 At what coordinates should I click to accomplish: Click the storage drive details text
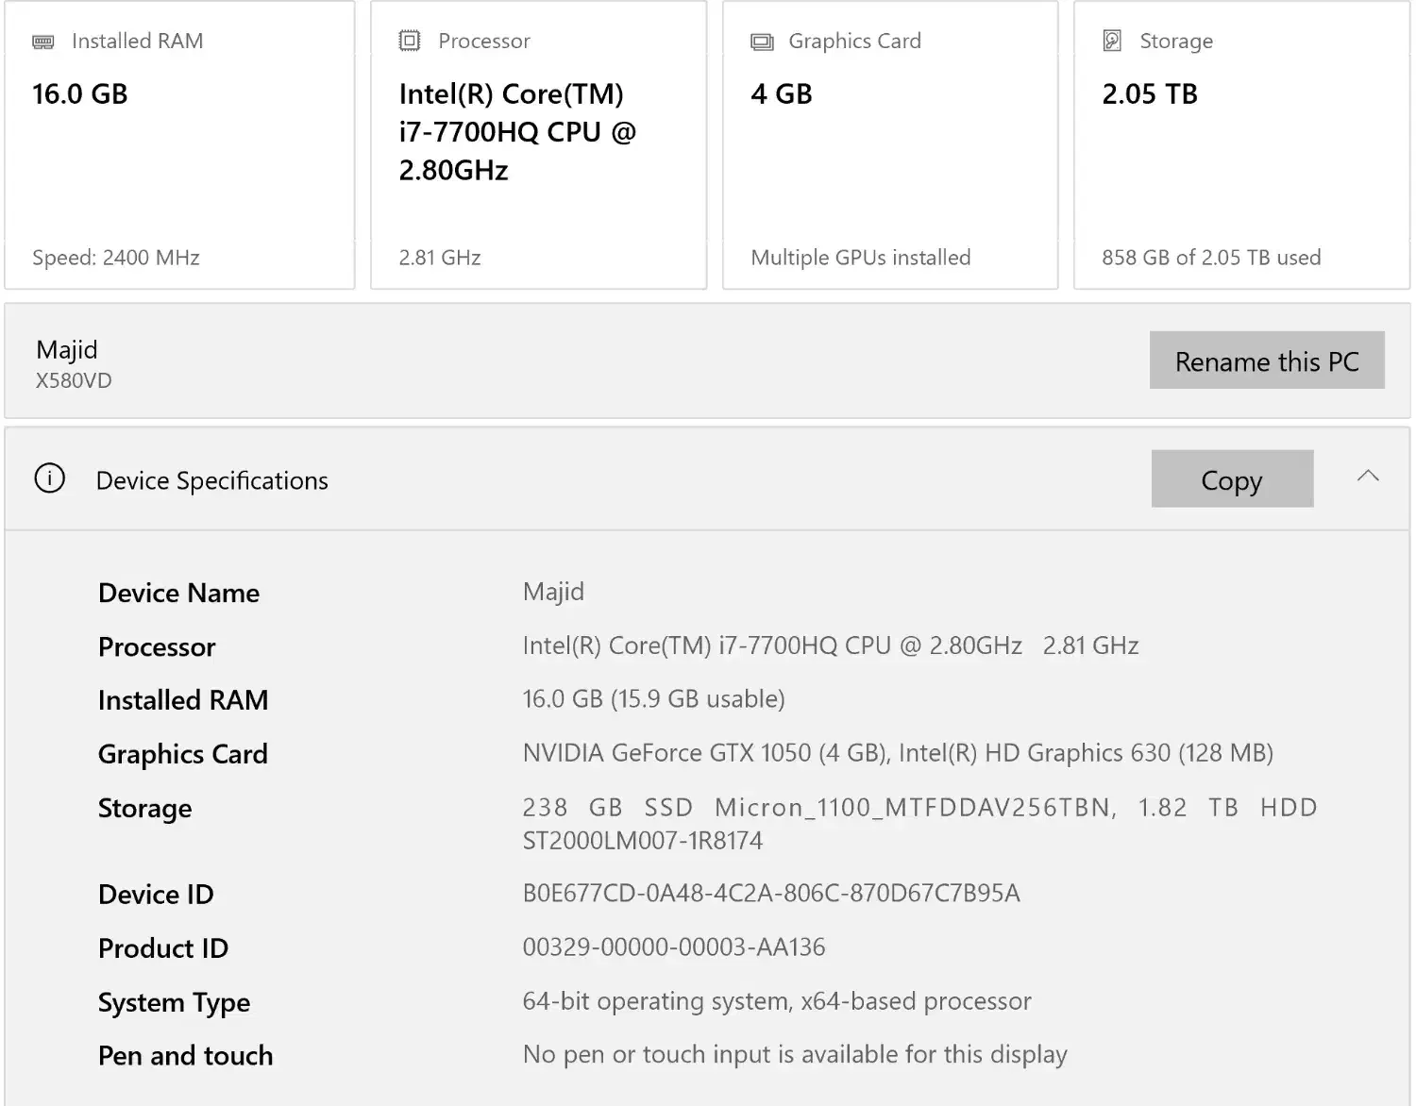[x=919, y=823]
